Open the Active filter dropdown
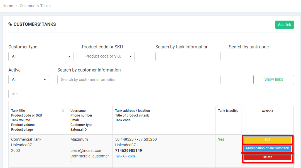 click(x=29, y=80)
